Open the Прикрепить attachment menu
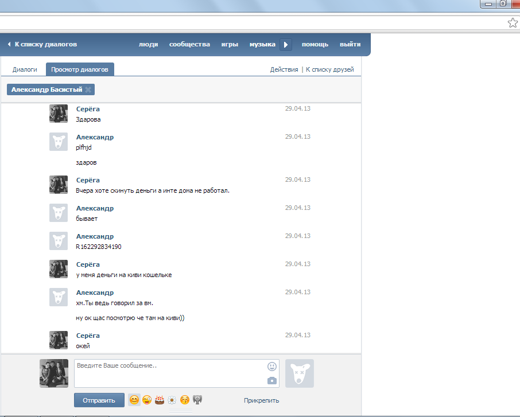The height and width of the screenshot is (417, 520). click(261, 400)
